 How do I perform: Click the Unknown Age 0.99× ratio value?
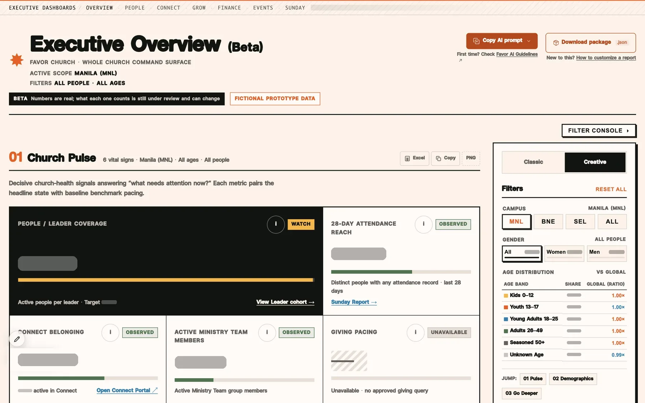coord(618,355)
